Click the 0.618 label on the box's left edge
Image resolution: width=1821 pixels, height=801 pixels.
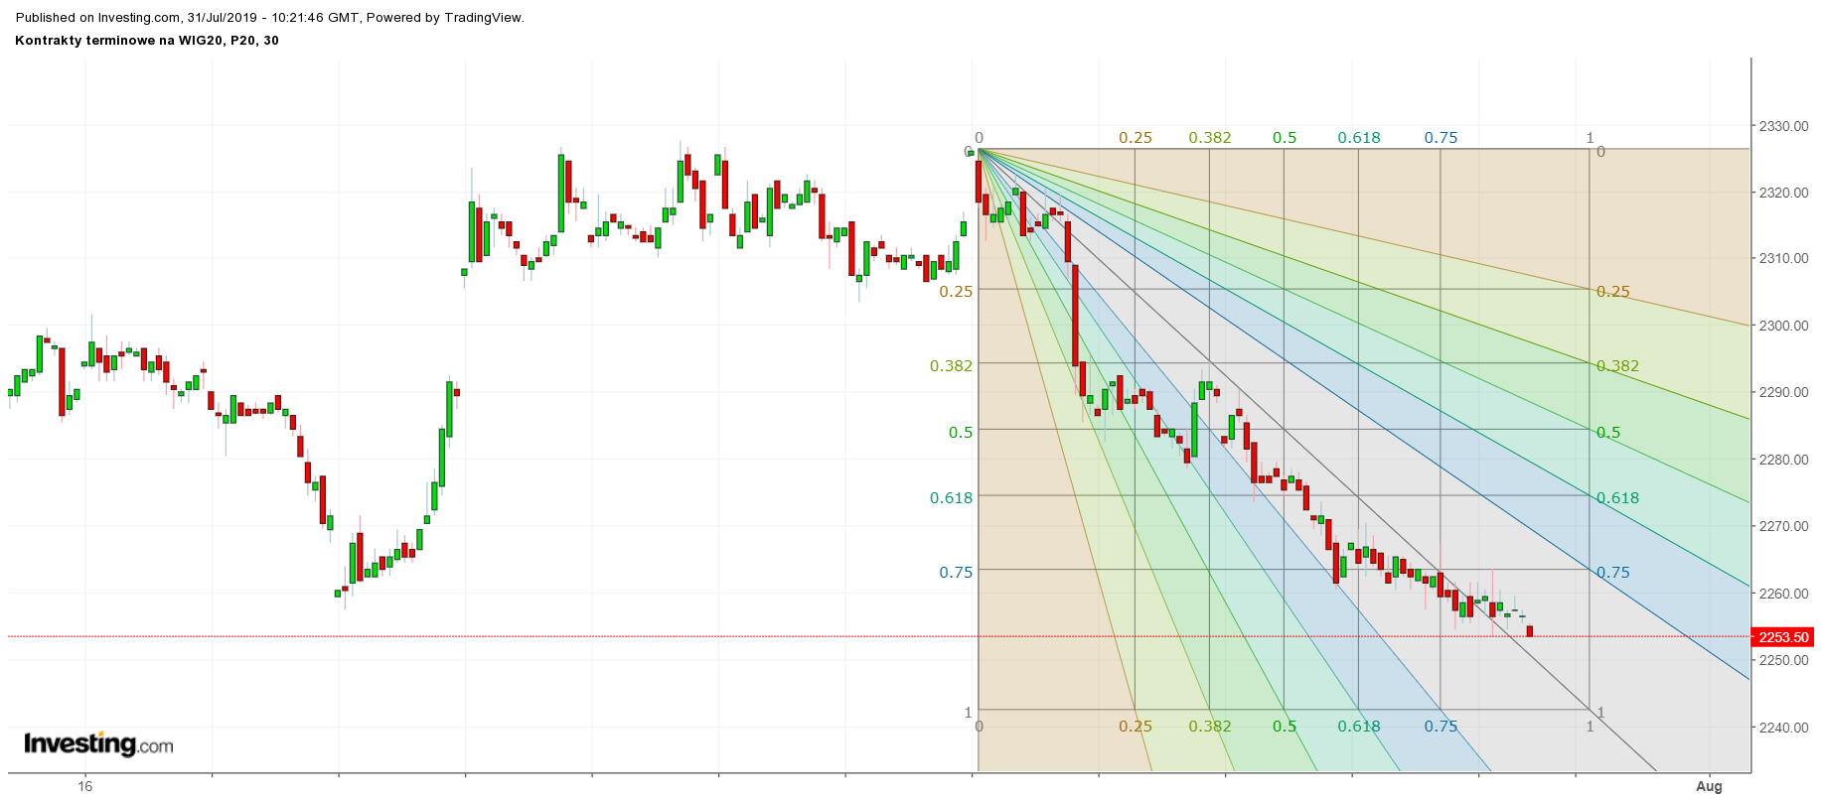coord(952,498)
